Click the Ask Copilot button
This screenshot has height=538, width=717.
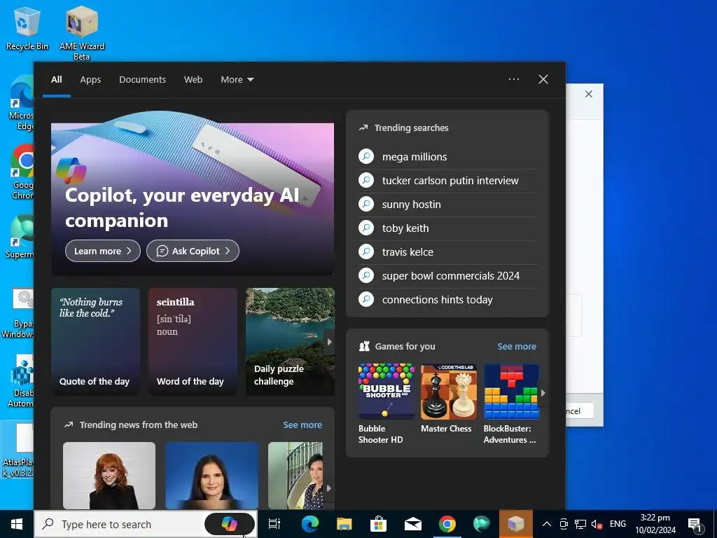[x=193, y=251]
